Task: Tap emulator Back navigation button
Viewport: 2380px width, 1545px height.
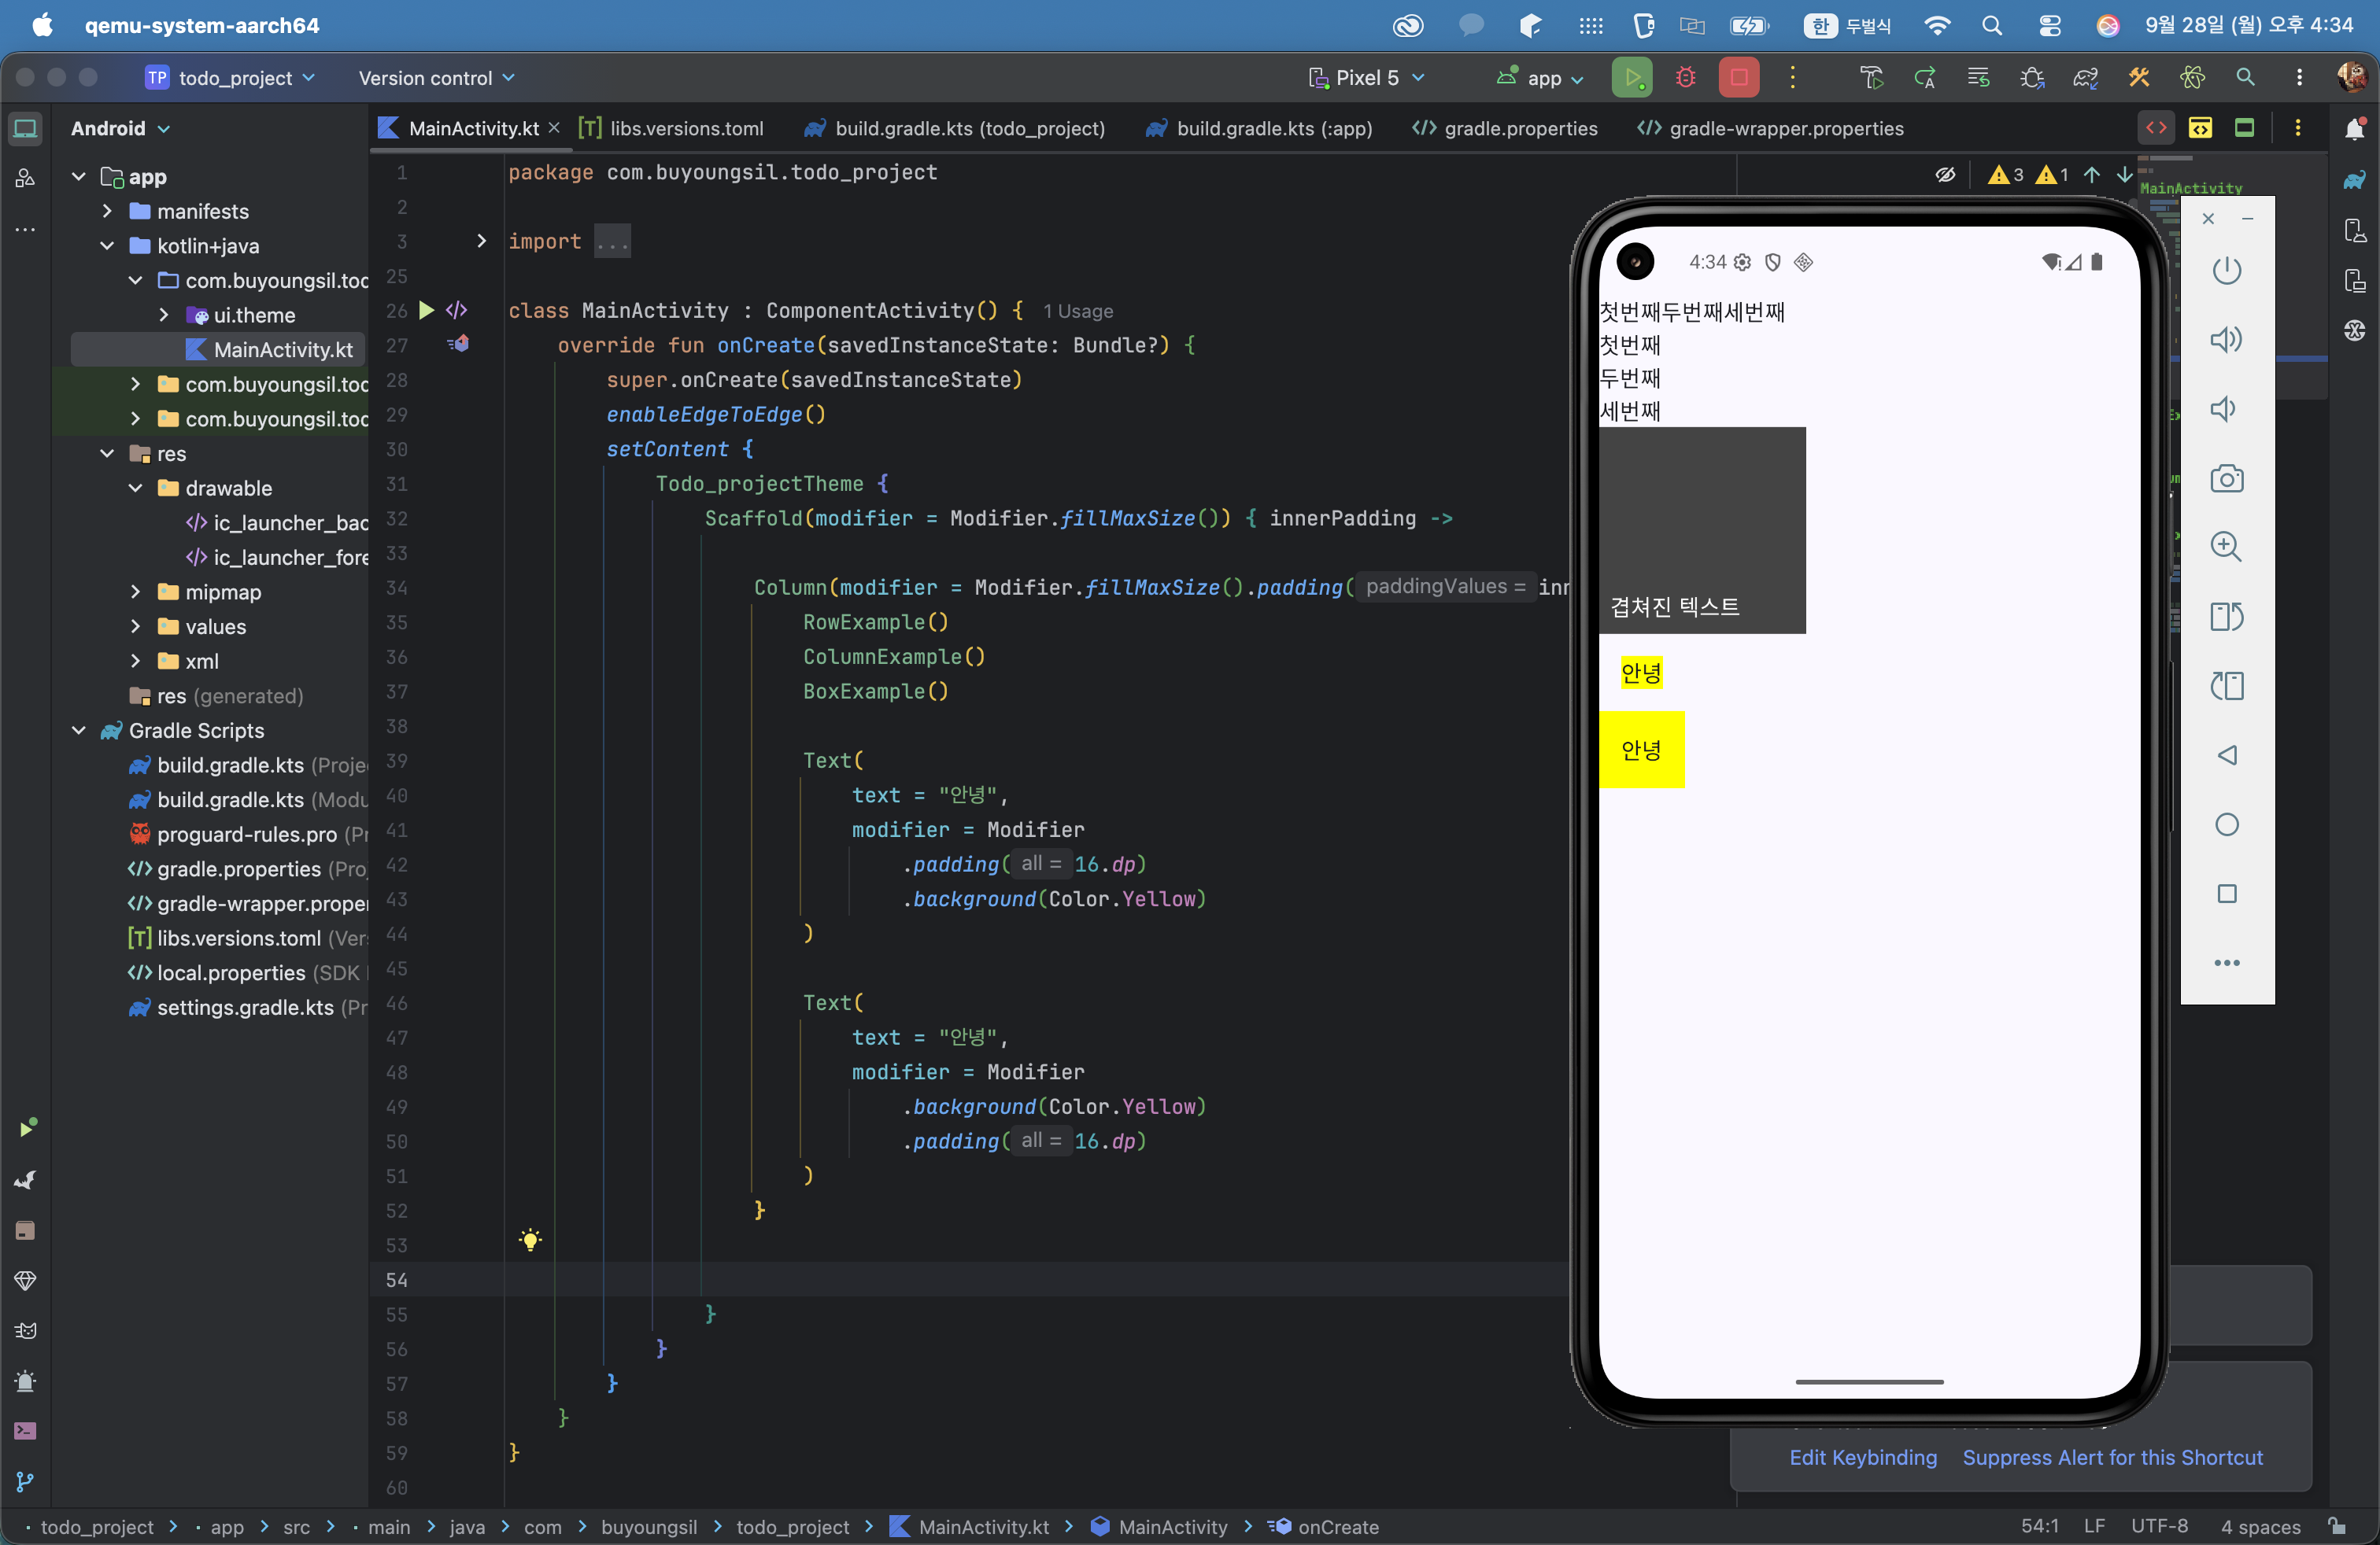Action: [x=2226, y=755]
